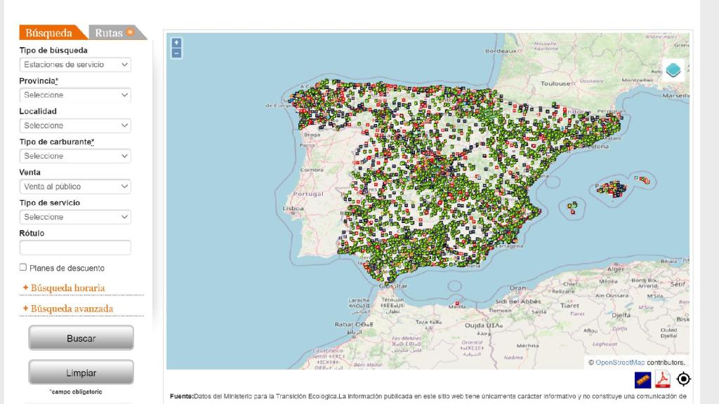Click the Buscar button
The width and height of the screenshot is (719, 404).
(81, 338)
